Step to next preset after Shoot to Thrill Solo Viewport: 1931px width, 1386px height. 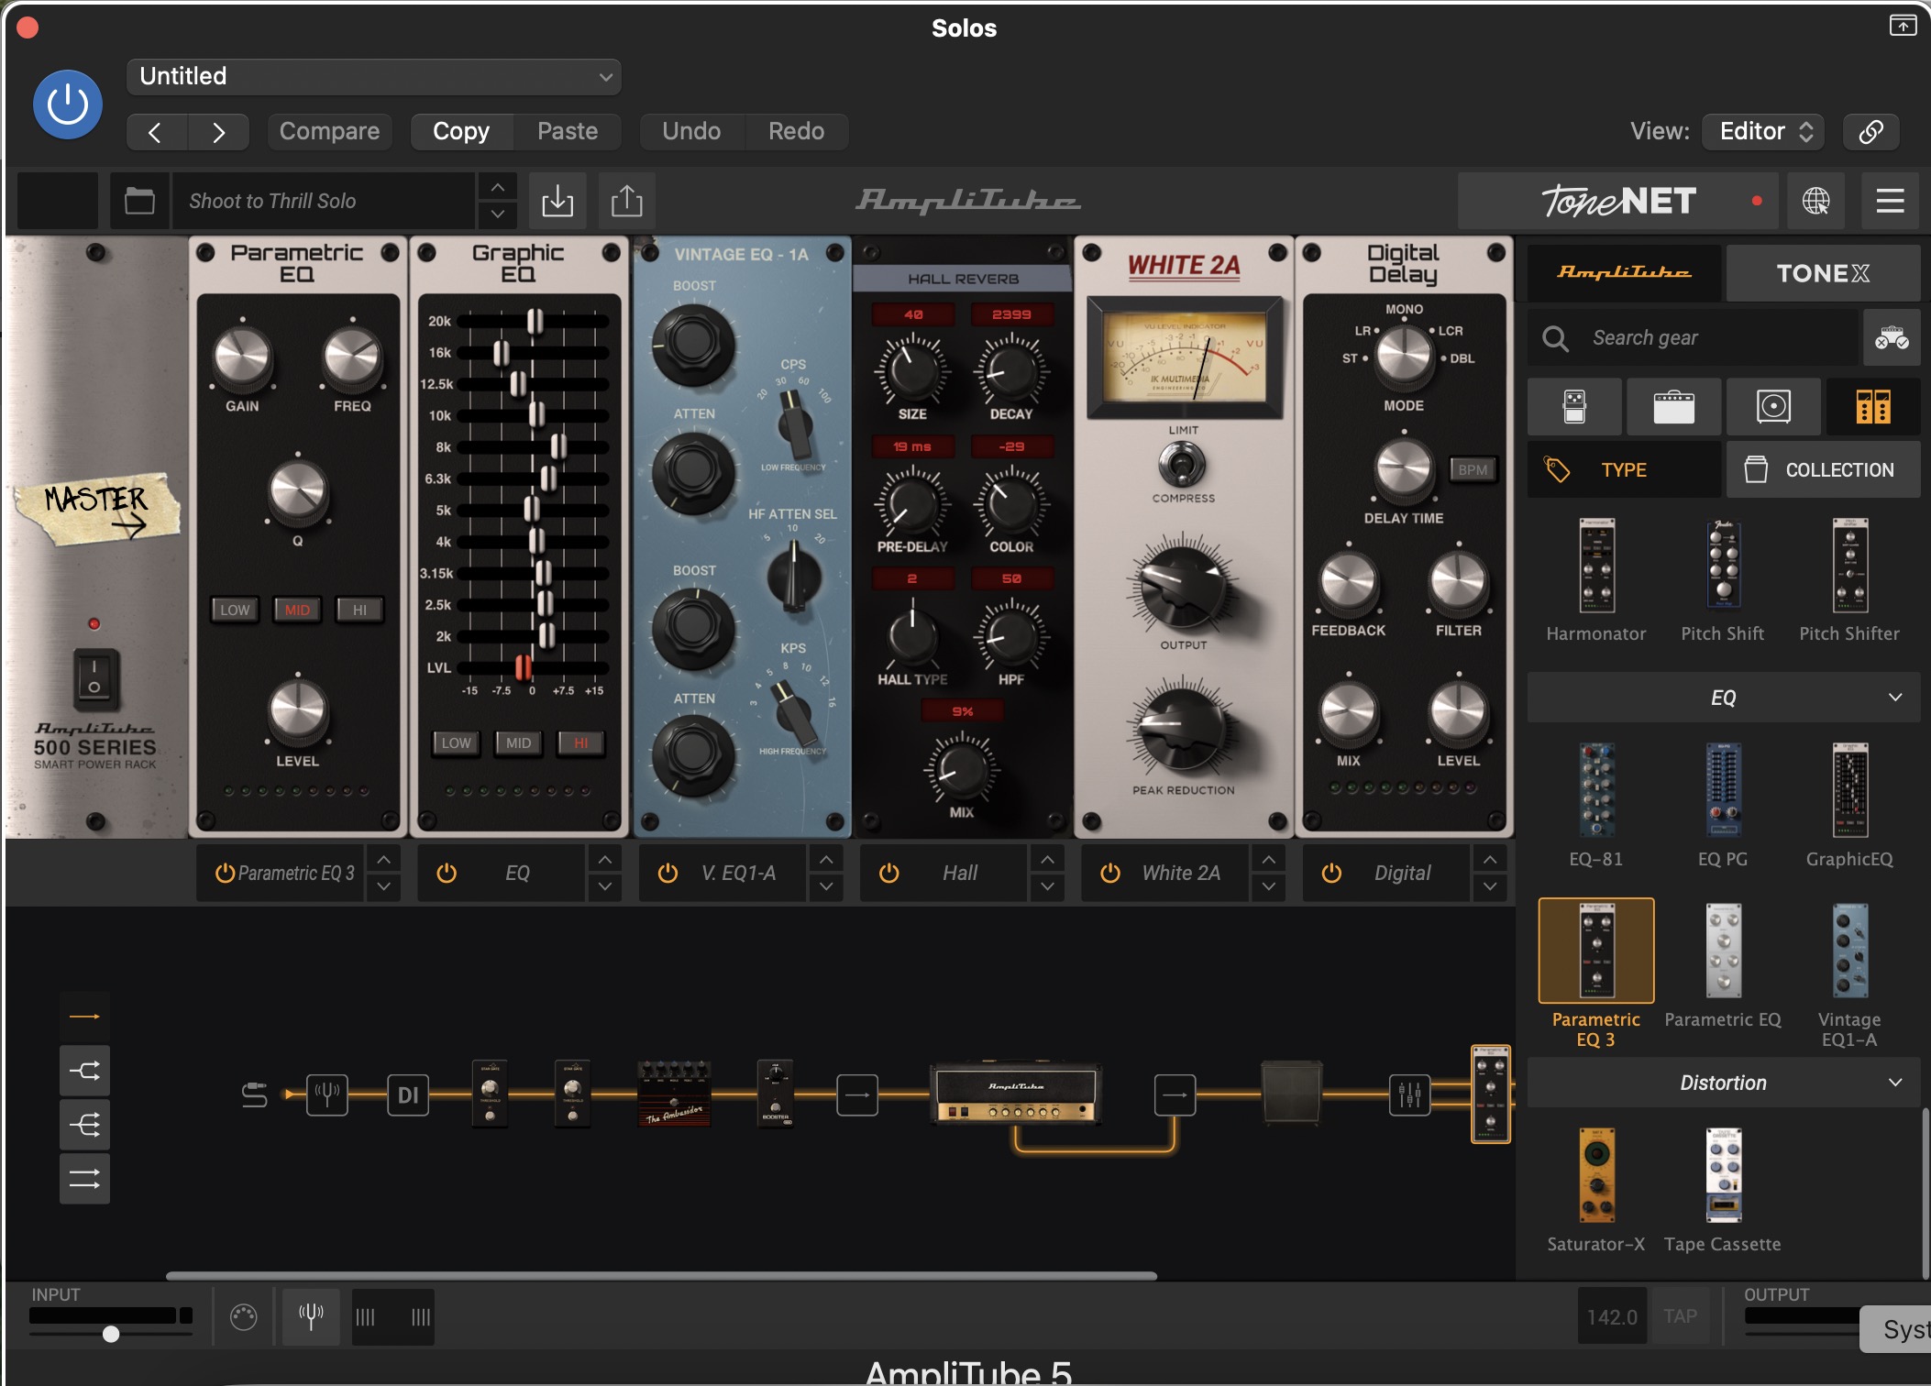(497, 214)
